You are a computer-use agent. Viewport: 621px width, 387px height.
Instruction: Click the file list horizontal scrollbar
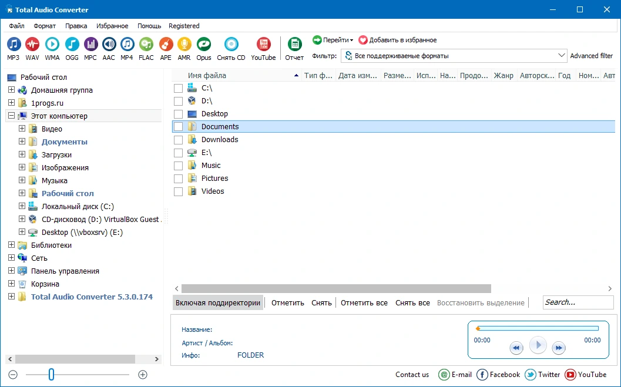(x=336, y=288)
